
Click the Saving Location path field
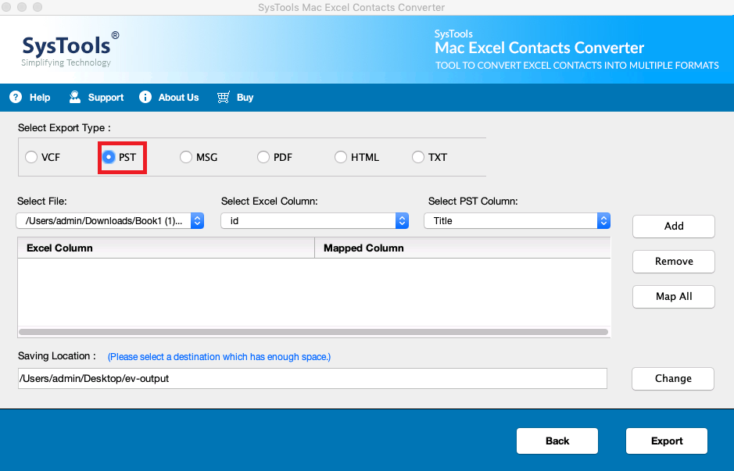pos(312,379)
